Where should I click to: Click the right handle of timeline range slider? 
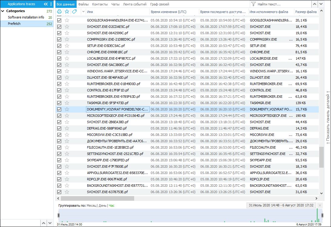(x=322, y=215)
